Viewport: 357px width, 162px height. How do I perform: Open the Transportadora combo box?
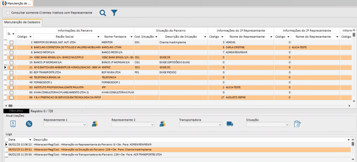click(200, 124)
